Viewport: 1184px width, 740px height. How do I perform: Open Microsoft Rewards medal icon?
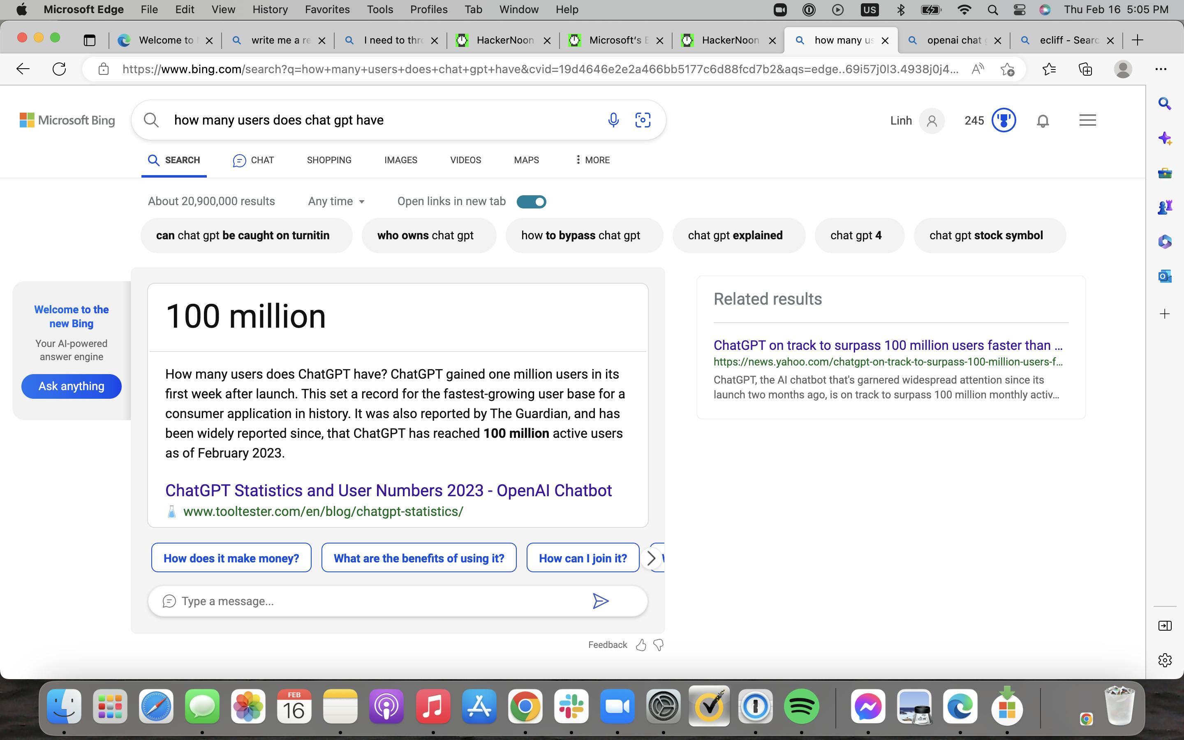[1004, 120]
